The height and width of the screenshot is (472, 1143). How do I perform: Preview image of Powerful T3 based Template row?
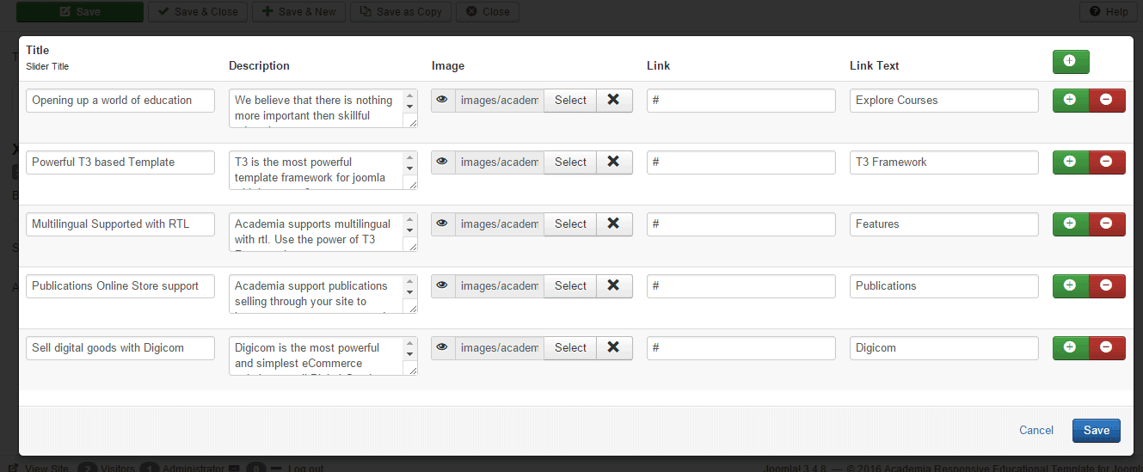[x=442, y=162]
